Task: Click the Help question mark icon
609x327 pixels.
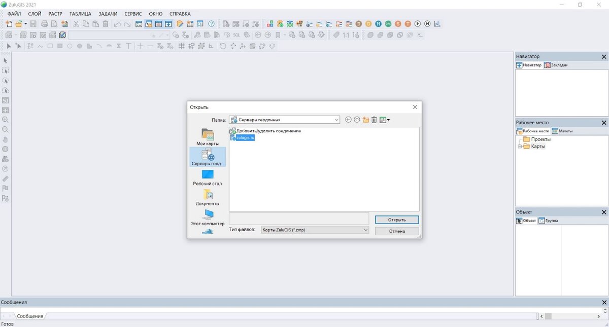Action: click(211, 24)
